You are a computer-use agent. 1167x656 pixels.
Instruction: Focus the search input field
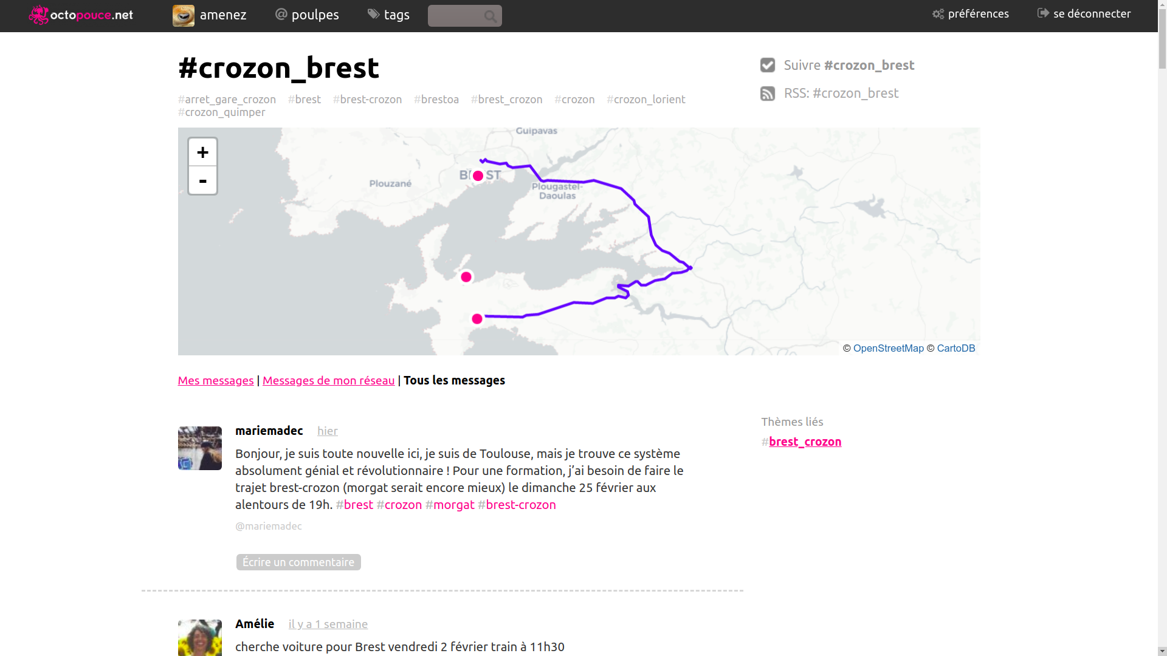coord(456,16)
